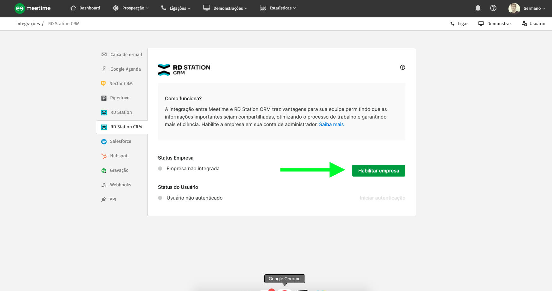Image resolution: width=552 pixels, height=291 pixels.
Task: Open notifications bell icon
Action: 478,8
